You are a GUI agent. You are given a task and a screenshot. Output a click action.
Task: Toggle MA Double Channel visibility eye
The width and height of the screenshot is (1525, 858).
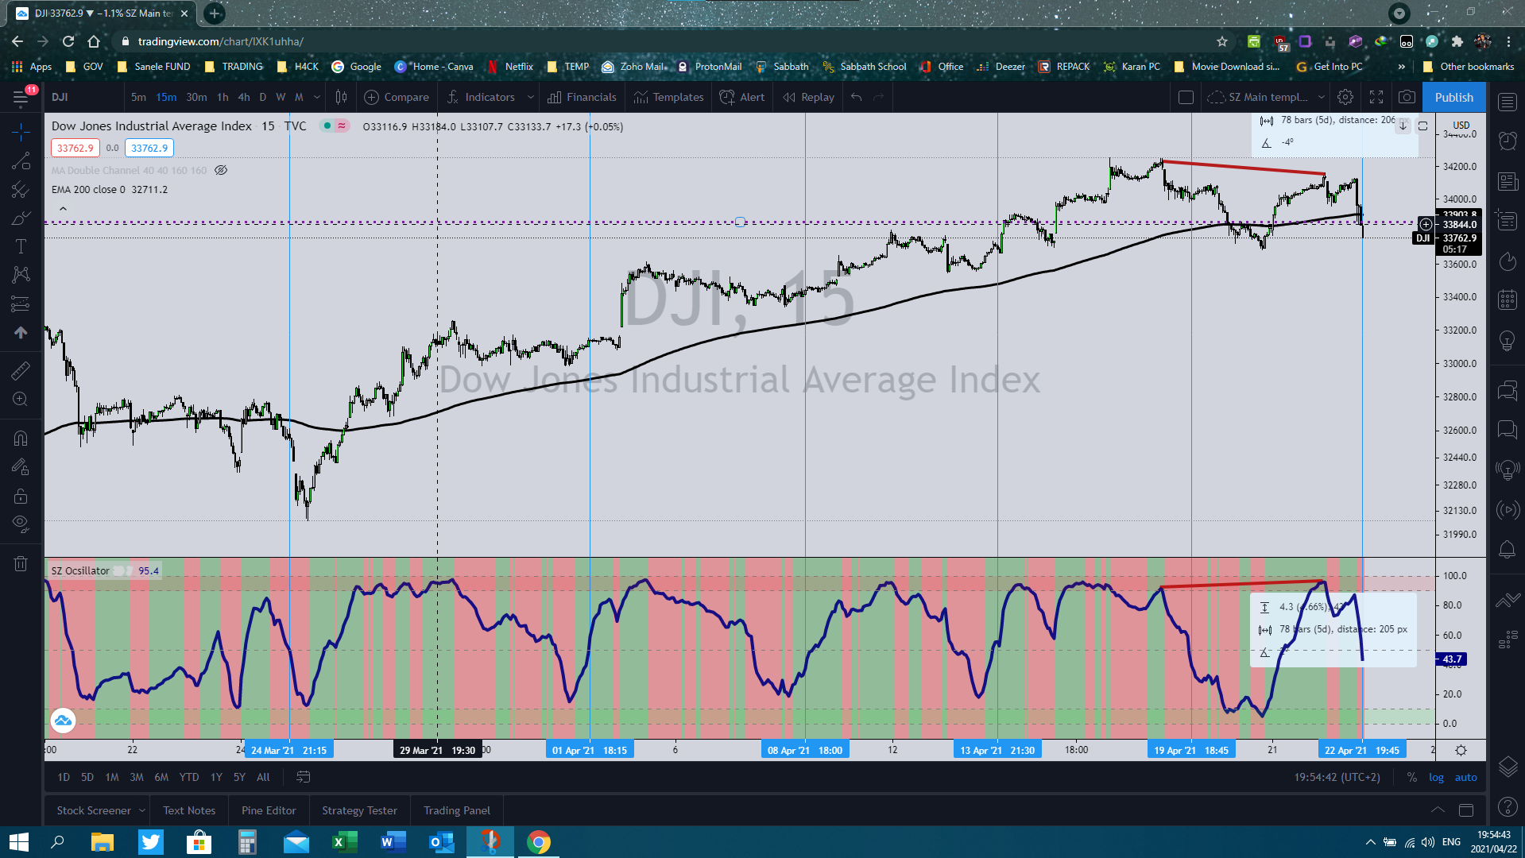tap(221, 170)
